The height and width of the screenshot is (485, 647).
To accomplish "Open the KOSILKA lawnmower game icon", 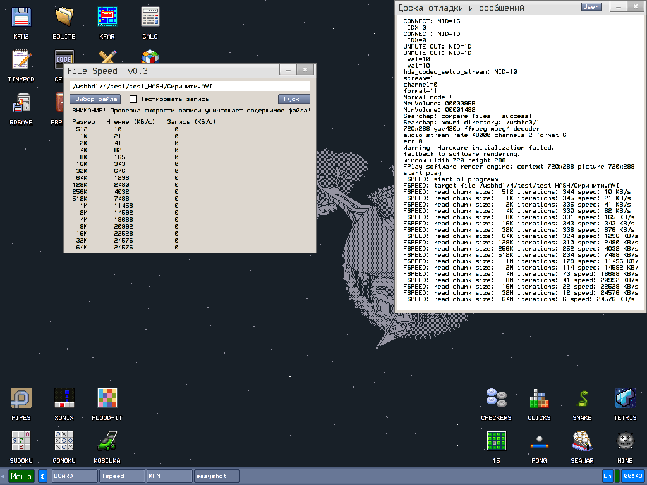I will tap(107, 441).
